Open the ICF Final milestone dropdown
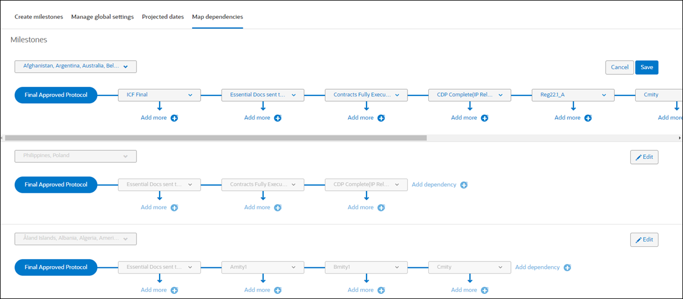The image size is (683, 299). click(159, 95)
